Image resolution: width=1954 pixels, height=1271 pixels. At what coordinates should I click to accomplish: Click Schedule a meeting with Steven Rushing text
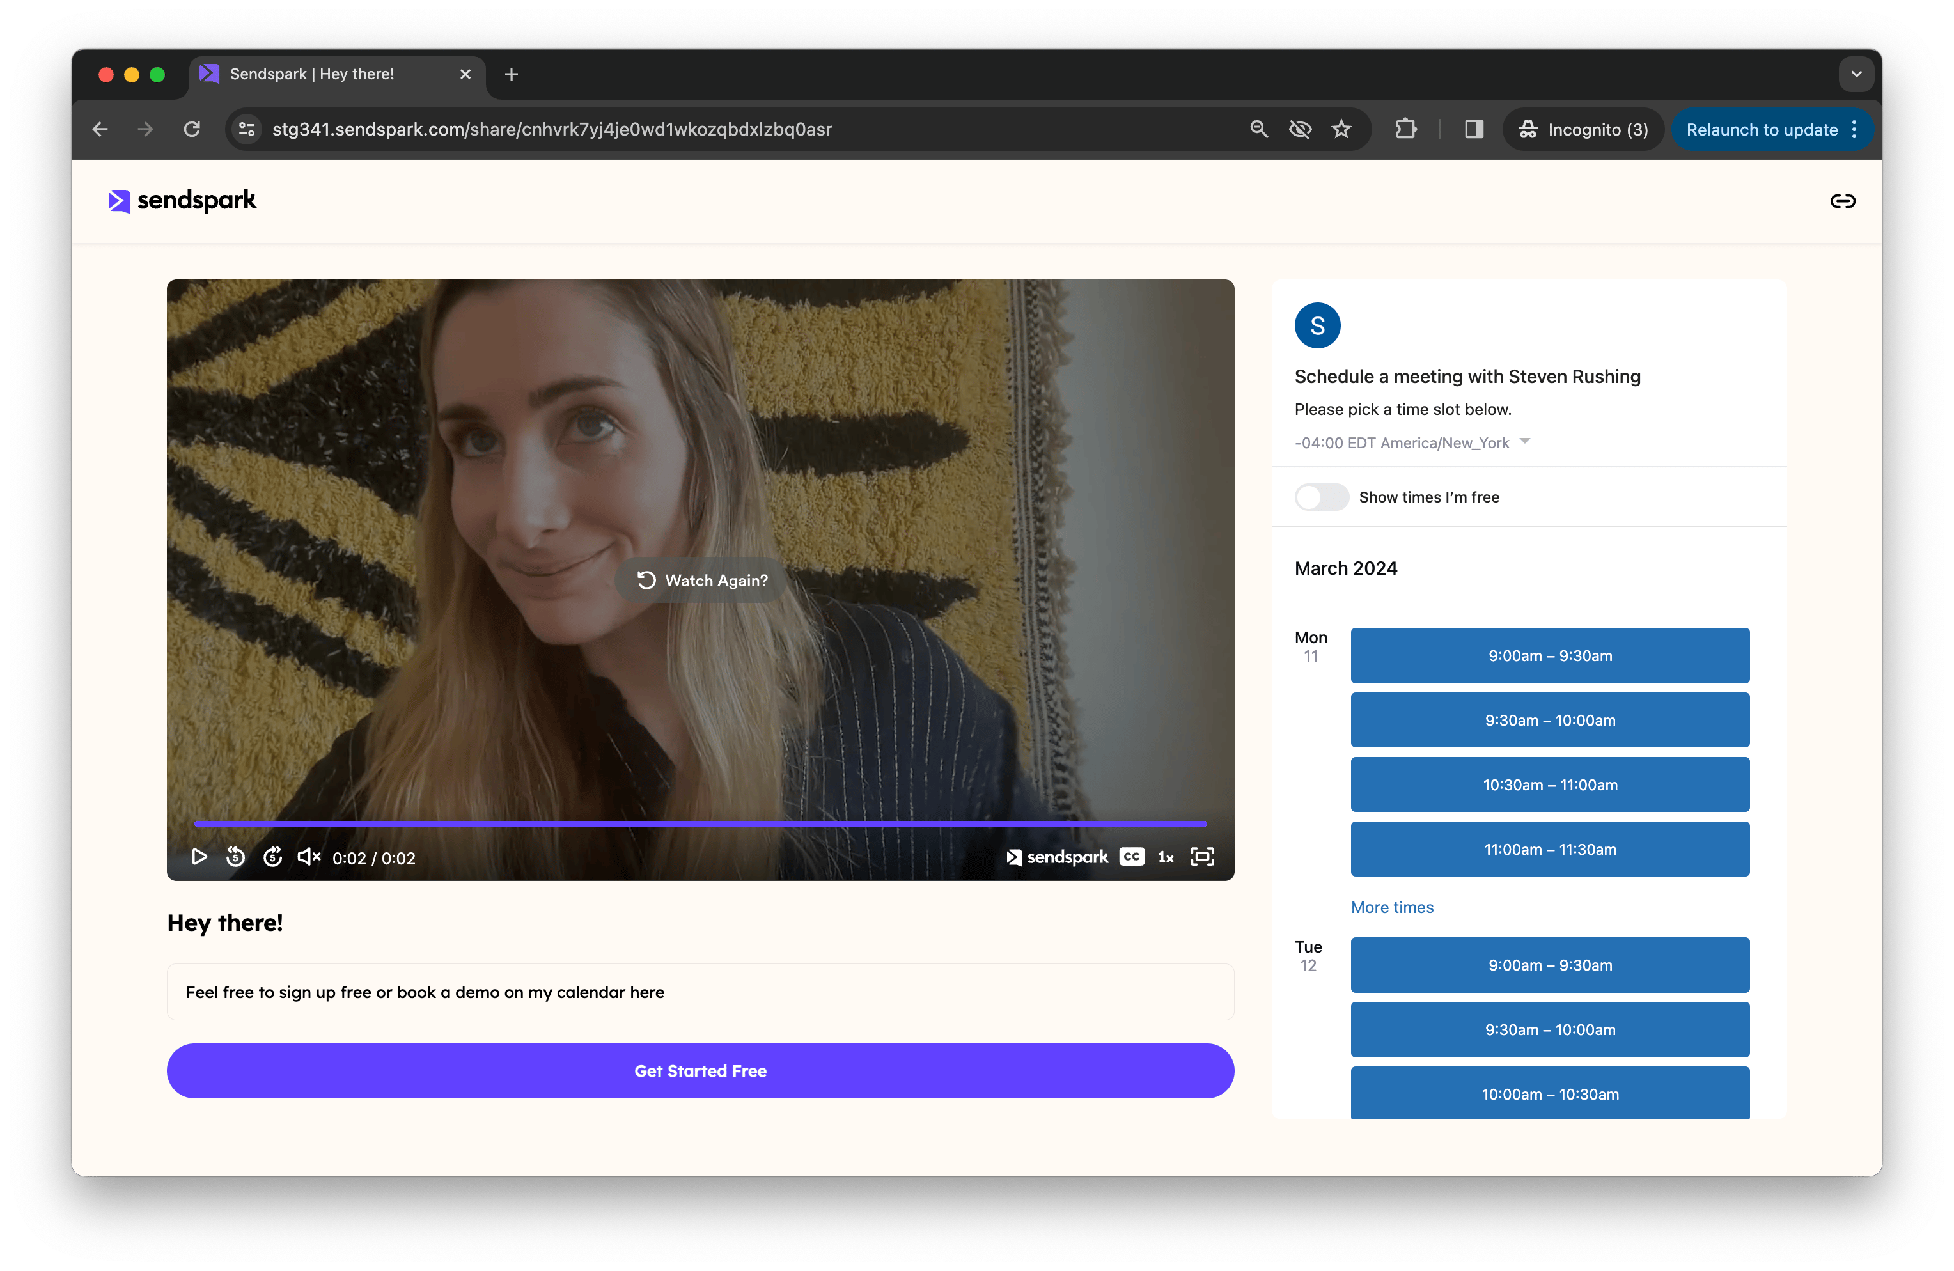[x=1467, y=376]
